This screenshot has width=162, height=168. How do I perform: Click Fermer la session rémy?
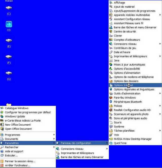[x=20, y=161]
